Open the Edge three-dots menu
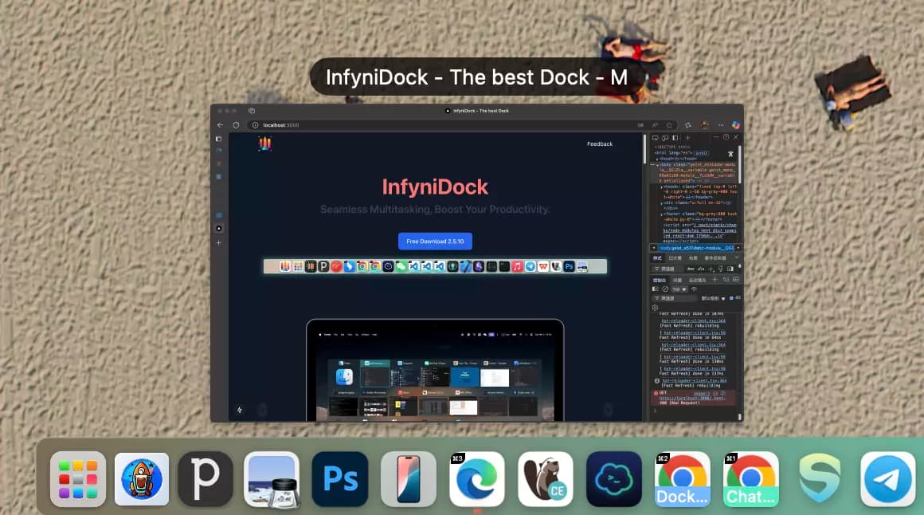Image resolution: width=924 pixels, height=515 pixels. (721, 125)
